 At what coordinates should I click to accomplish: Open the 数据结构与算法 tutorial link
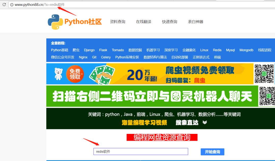click(x=155, y=57)
